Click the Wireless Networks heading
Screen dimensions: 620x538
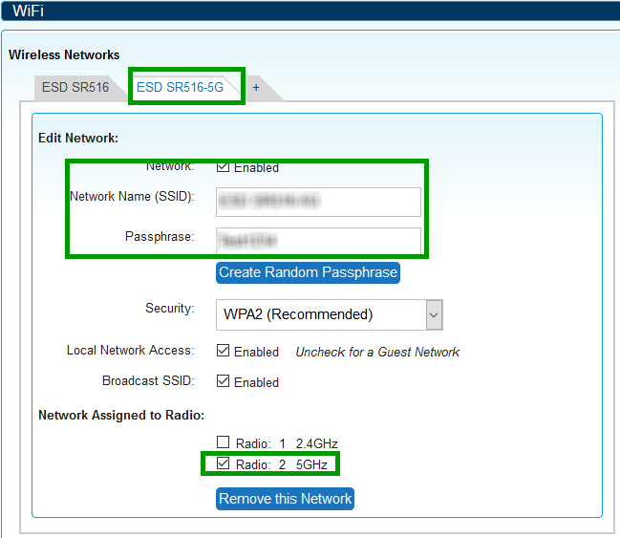(64, 55)
